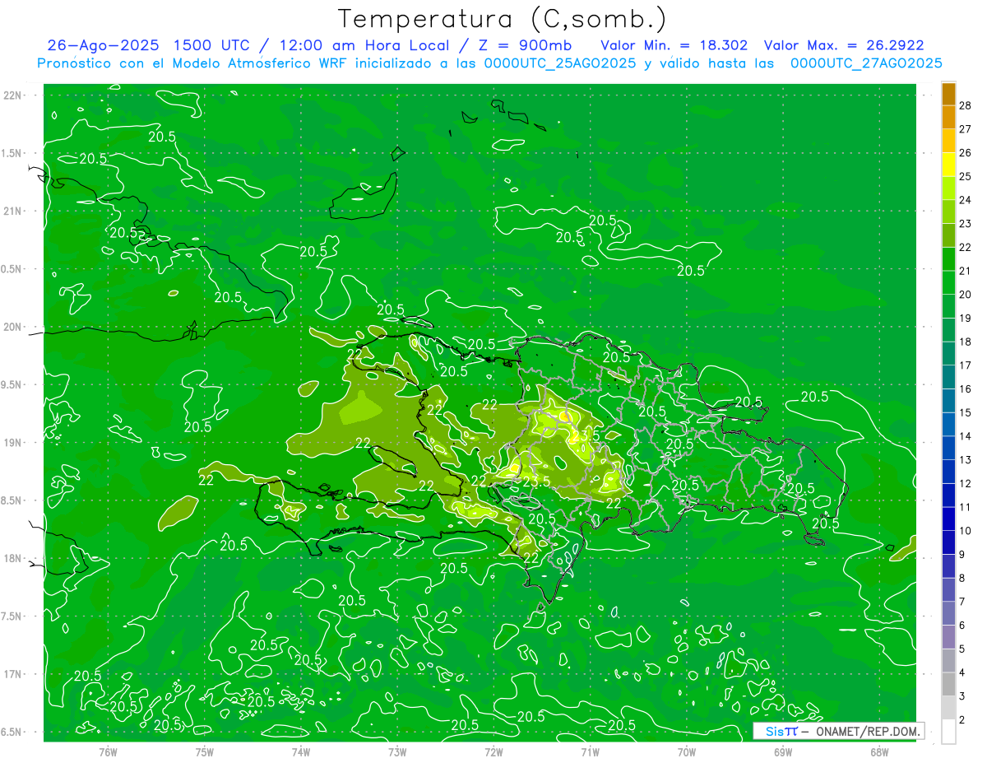Click the '72W' longitude axis label

(493, 752)
